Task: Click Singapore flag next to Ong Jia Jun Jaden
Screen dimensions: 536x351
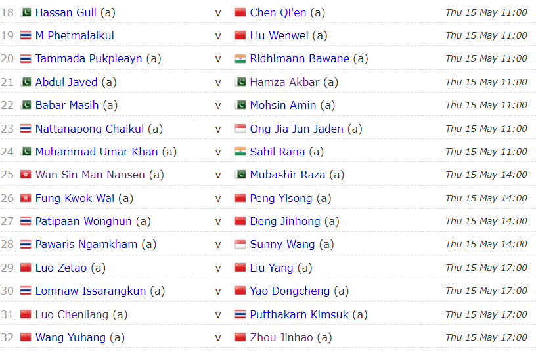Action: pos(240,129)
